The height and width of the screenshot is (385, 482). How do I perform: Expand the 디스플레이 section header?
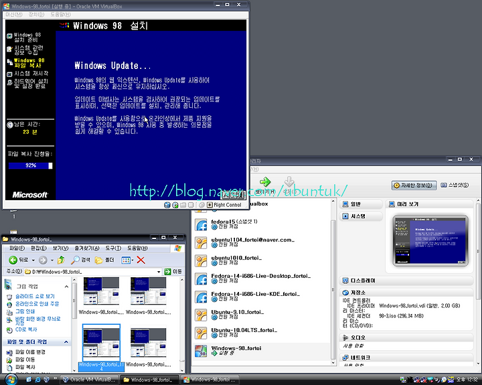[x=406, y=281]
